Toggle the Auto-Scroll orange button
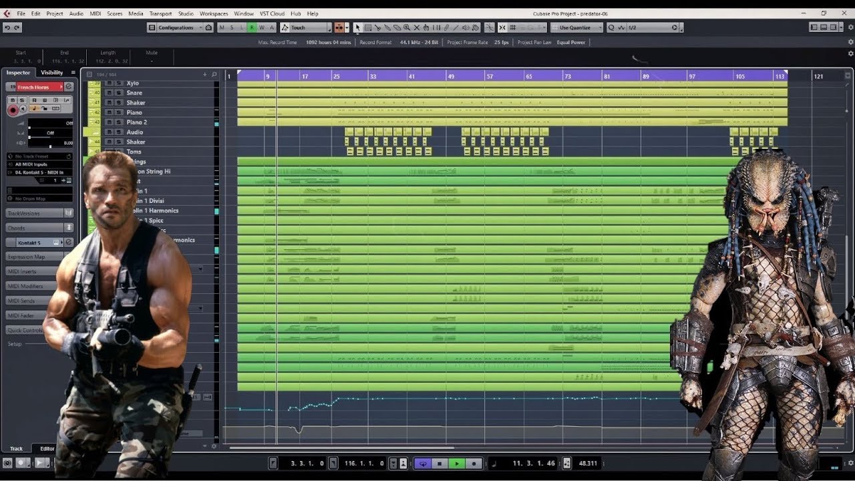 pyautogui.click(x=339, y=27)
